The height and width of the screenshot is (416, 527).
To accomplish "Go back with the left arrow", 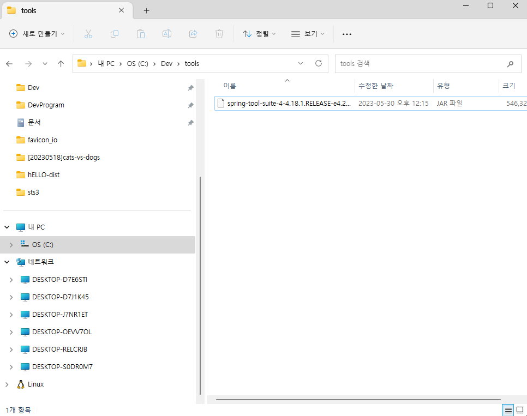I will [9, 64].
